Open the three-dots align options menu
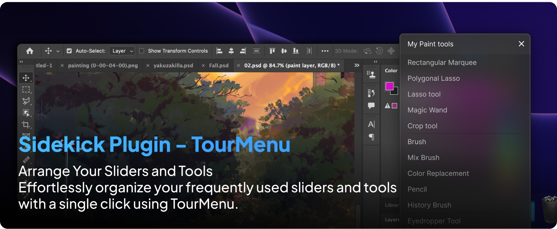Viewport: 557px width, 229px height. [325, 51]
